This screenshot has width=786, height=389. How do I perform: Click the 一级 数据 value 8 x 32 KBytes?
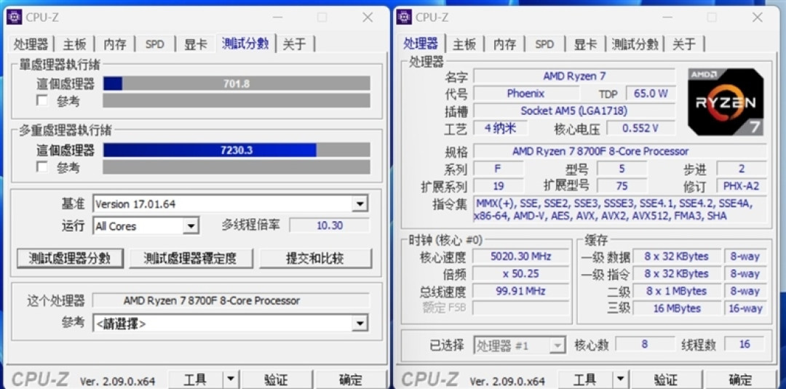click(677, 257)
